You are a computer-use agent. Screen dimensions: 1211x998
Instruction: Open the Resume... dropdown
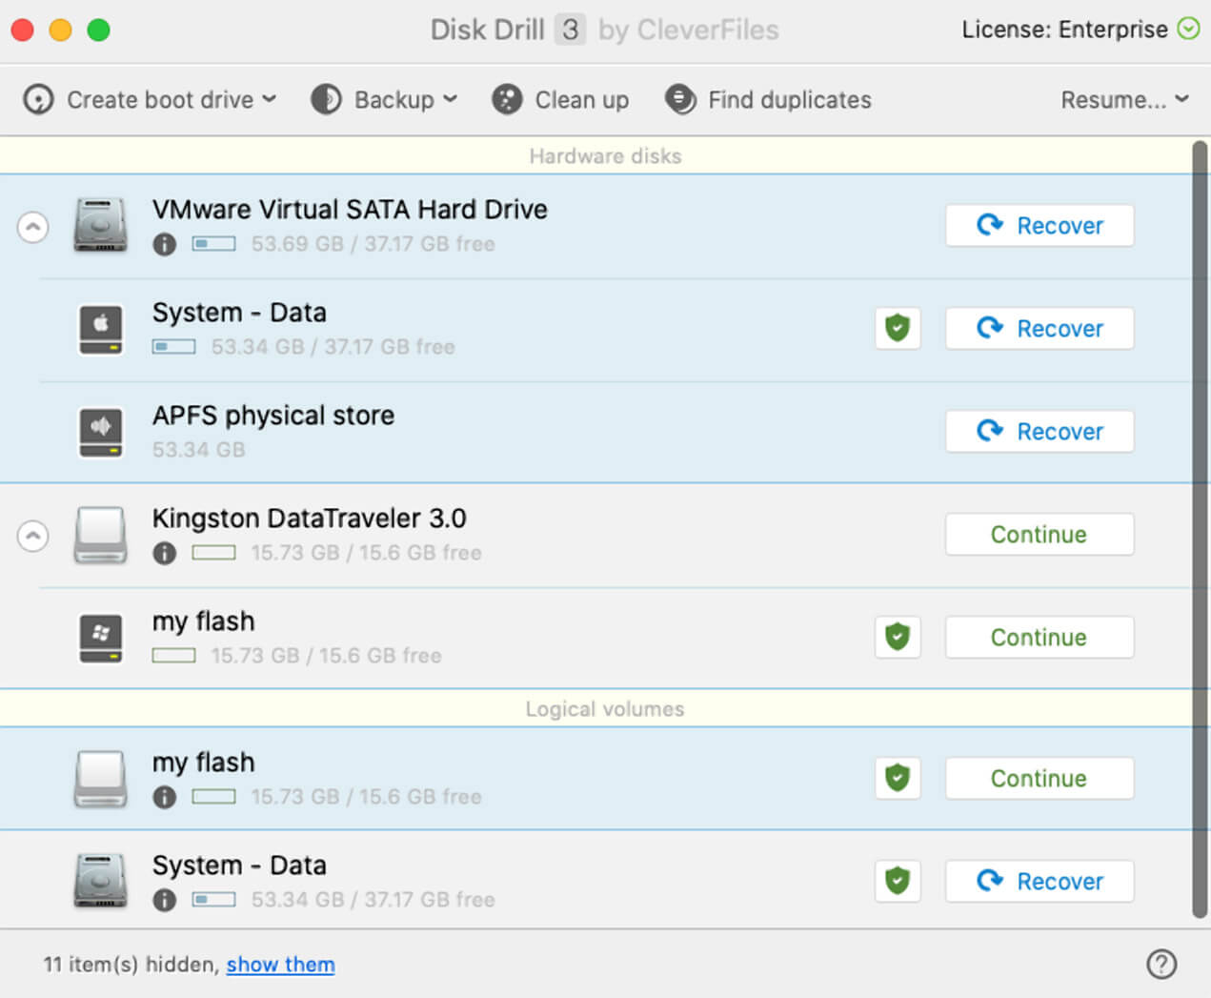point(1125,99)
